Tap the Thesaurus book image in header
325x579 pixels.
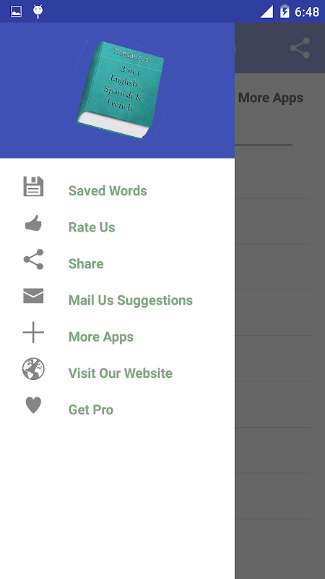[x=120, y=90]
